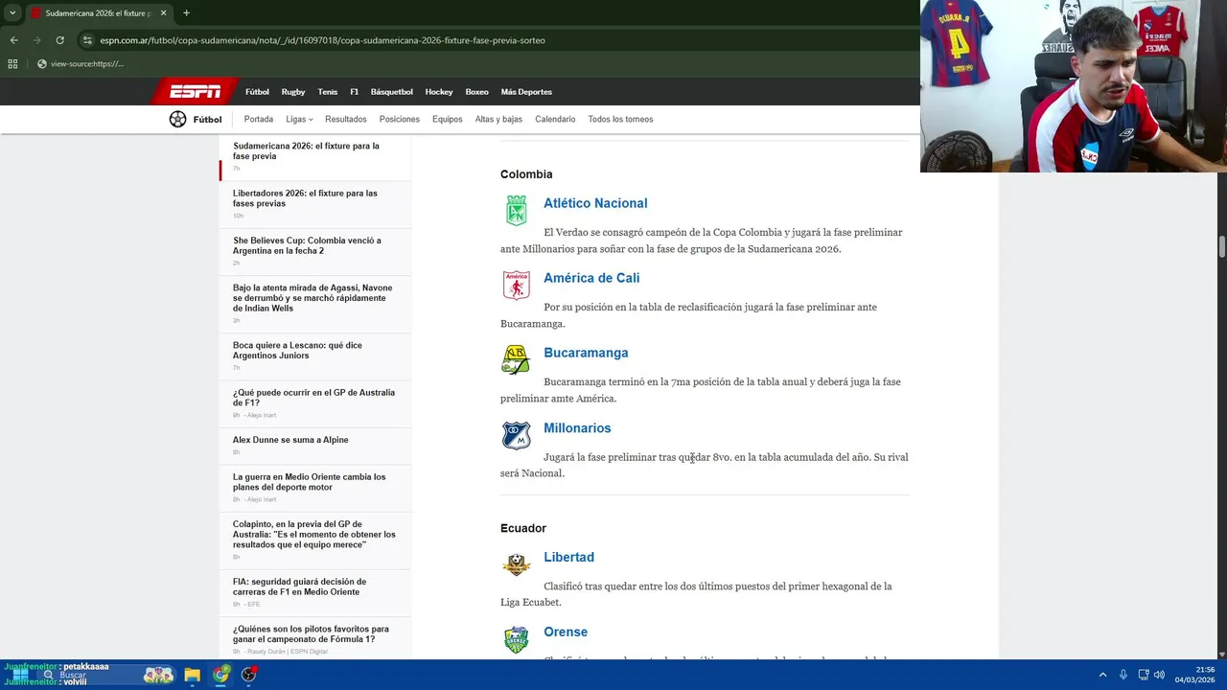
Task: Open 'Boca quiere a Lescano' article
Action: (x=297, y=350)
